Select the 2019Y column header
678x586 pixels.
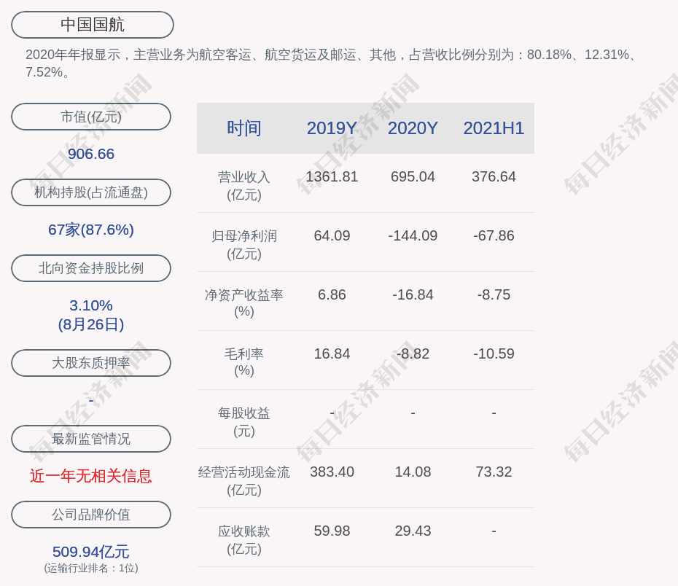[x=332, y=128]
